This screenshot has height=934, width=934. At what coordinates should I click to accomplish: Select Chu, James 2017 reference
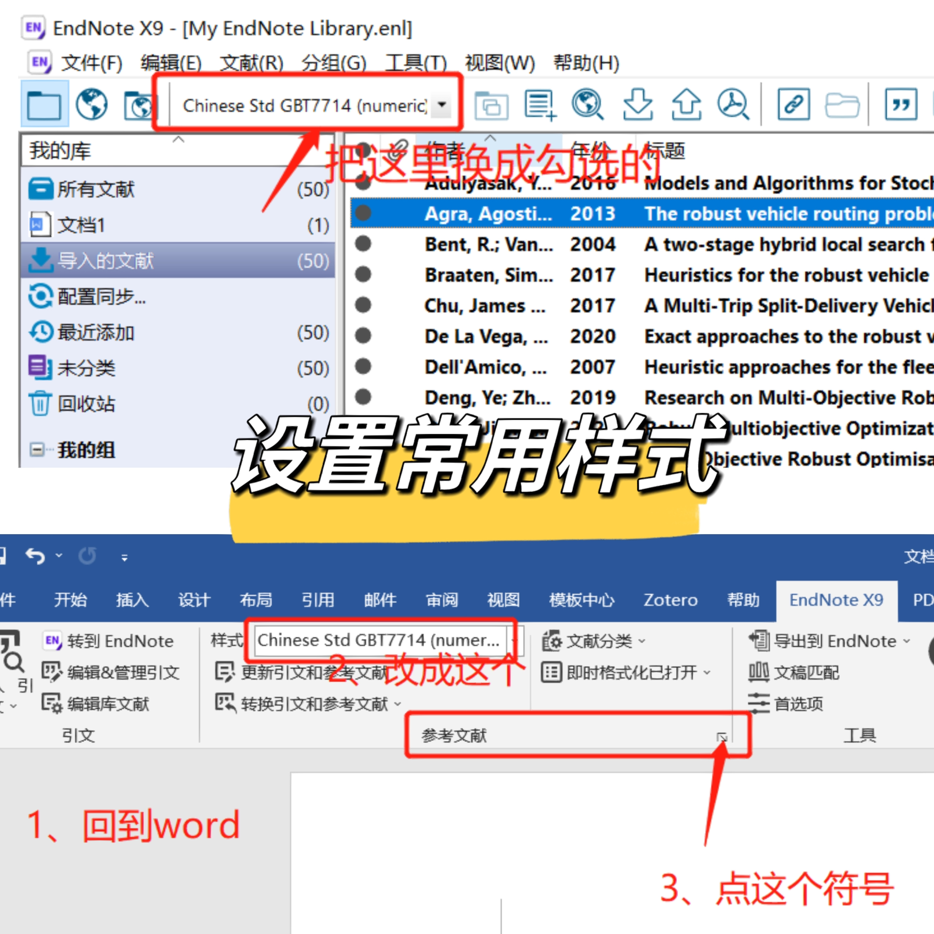click(x=642, y=305)
